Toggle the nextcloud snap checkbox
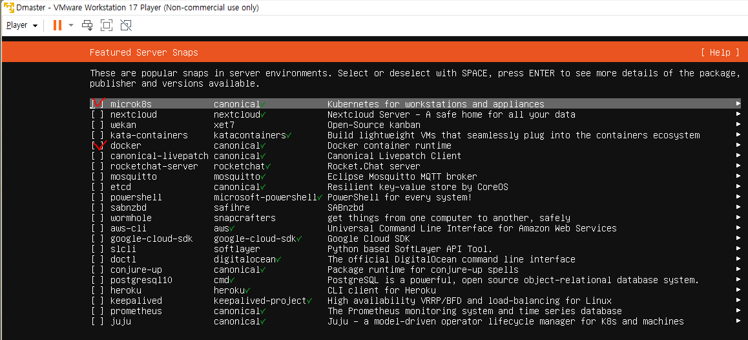 coord(98,114)
